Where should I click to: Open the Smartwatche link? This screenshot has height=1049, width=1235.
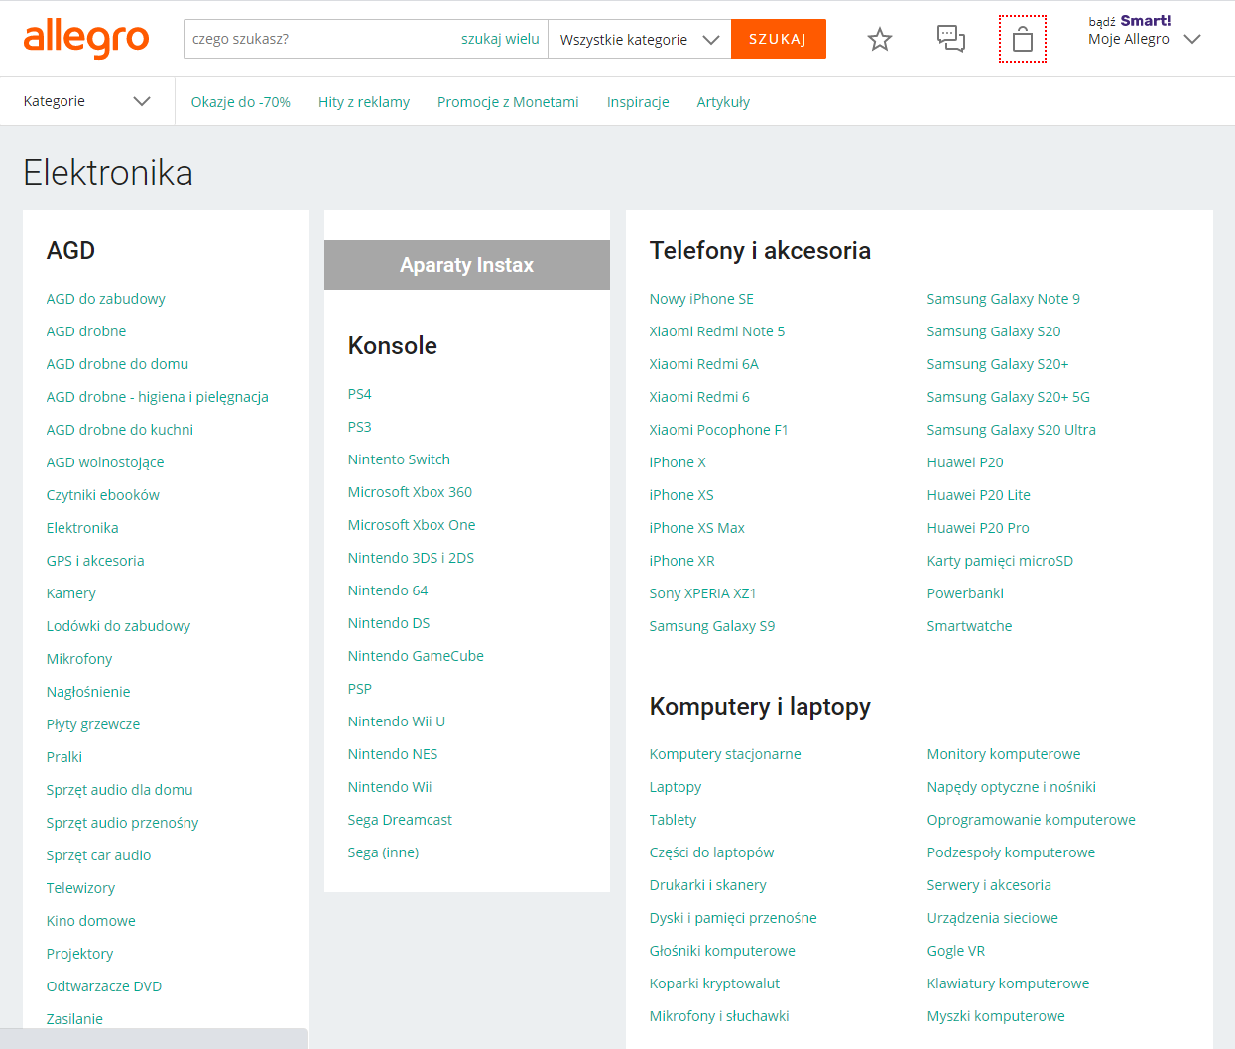[x=970, y=626]
